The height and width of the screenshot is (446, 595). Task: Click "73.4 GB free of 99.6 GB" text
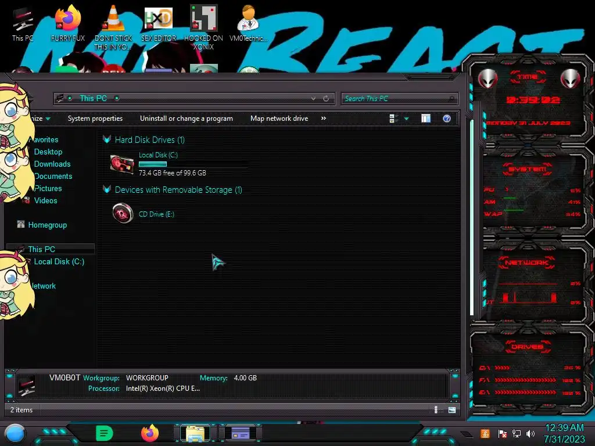coord(172,173)
